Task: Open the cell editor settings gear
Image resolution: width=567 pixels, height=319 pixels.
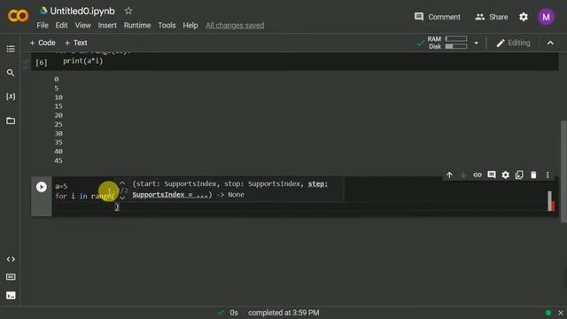Action: 505,175
